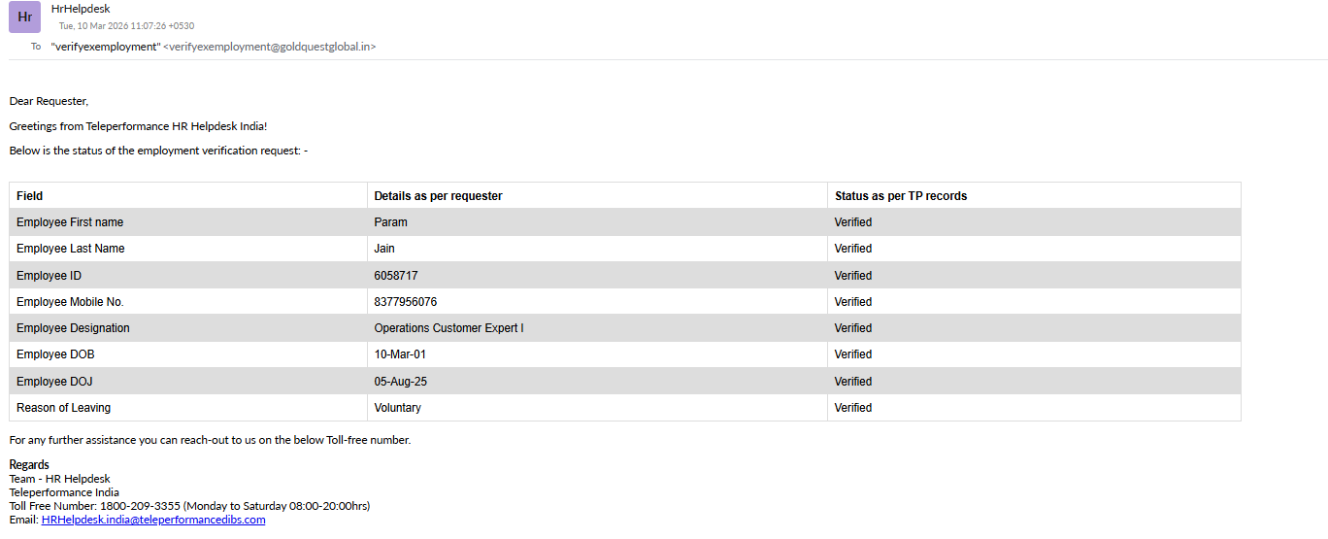Click the "Voluntary" reason of leaving cell
This screenshot has height=539, width=1328.
point(398,408)
